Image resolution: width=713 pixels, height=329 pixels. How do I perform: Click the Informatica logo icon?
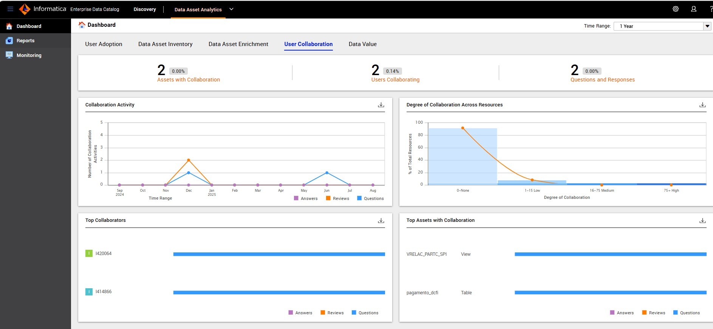[x=25, y=9]
